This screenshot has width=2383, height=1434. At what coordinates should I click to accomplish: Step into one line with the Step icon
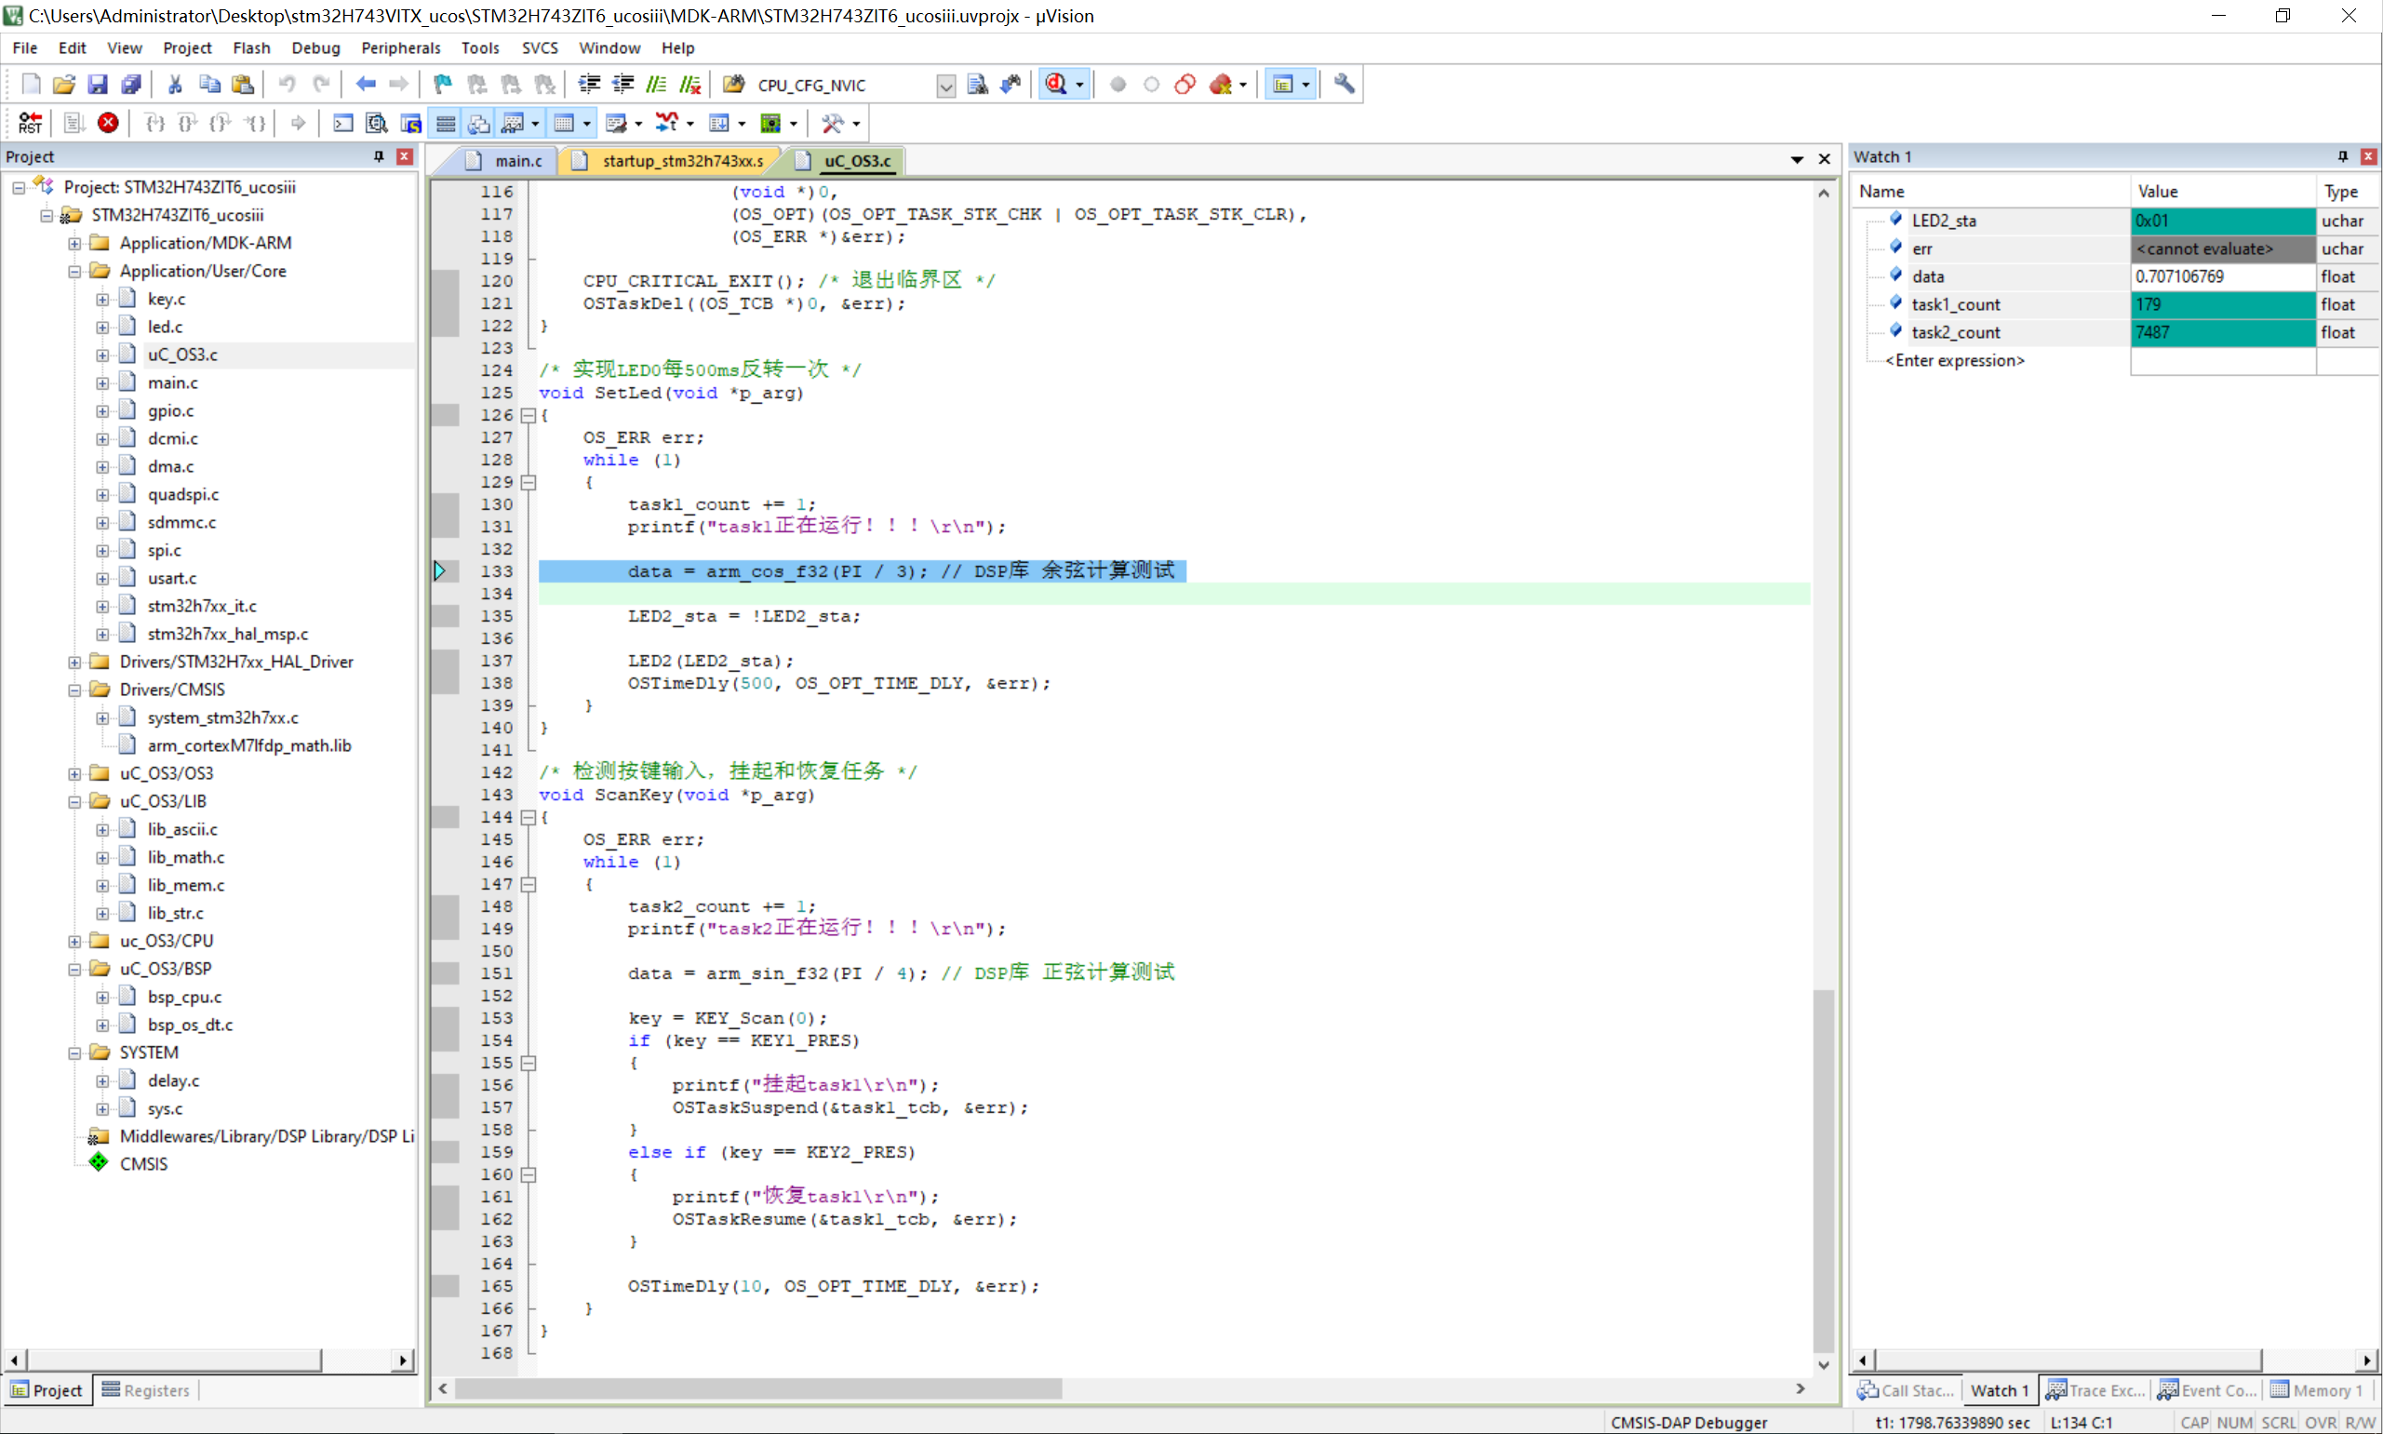coord(154,123)
